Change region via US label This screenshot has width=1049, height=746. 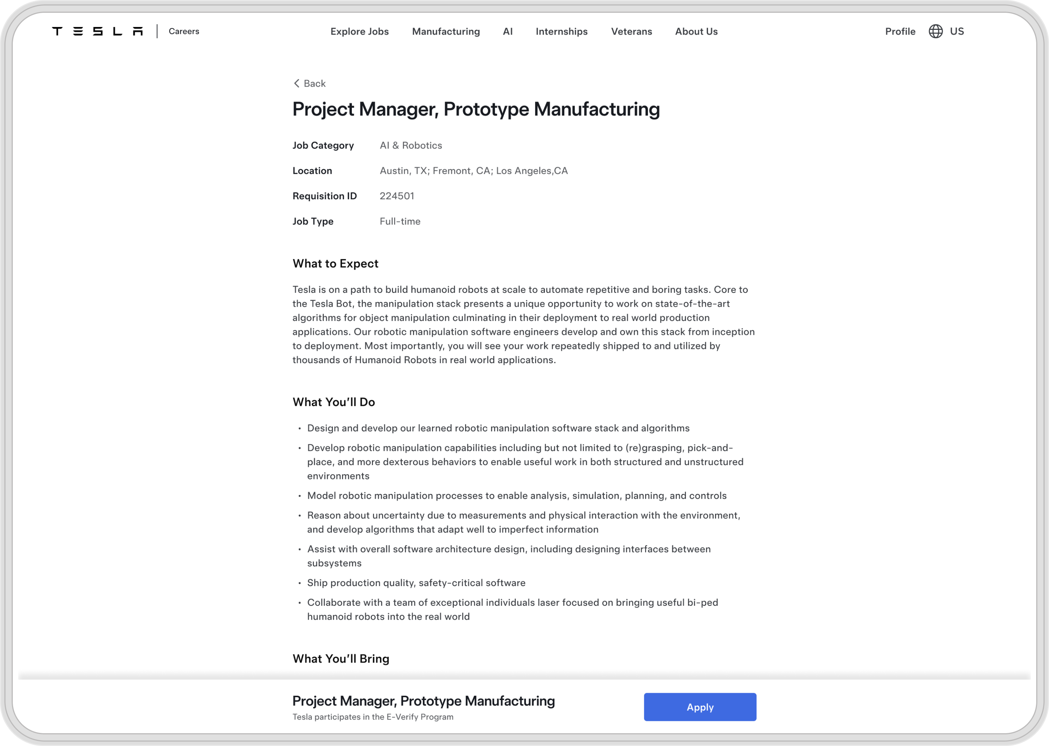click(x=957, y=31)
